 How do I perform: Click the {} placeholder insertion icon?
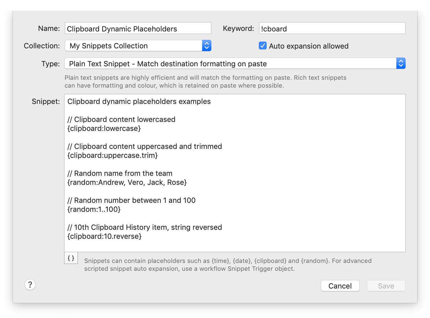[71, 258]
